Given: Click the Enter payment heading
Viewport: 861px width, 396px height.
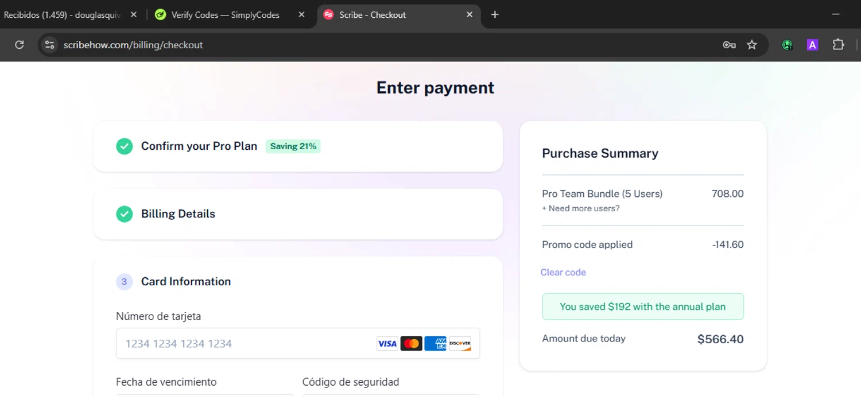Looking at the screenshot, I should [435, 88].
